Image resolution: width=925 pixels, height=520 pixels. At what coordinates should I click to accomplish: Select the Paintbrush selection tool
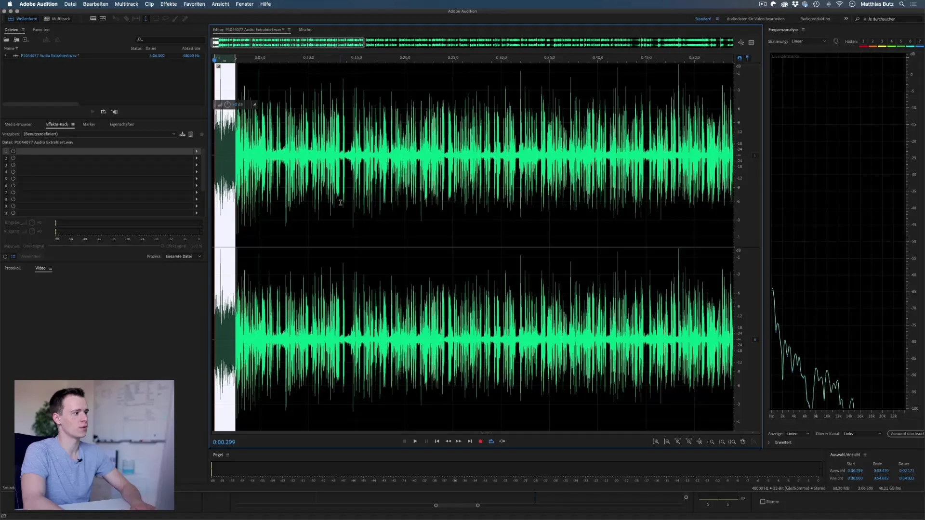pos(175,19)
